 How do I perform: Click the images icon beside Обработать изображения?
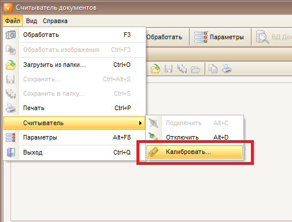(10, 50)
